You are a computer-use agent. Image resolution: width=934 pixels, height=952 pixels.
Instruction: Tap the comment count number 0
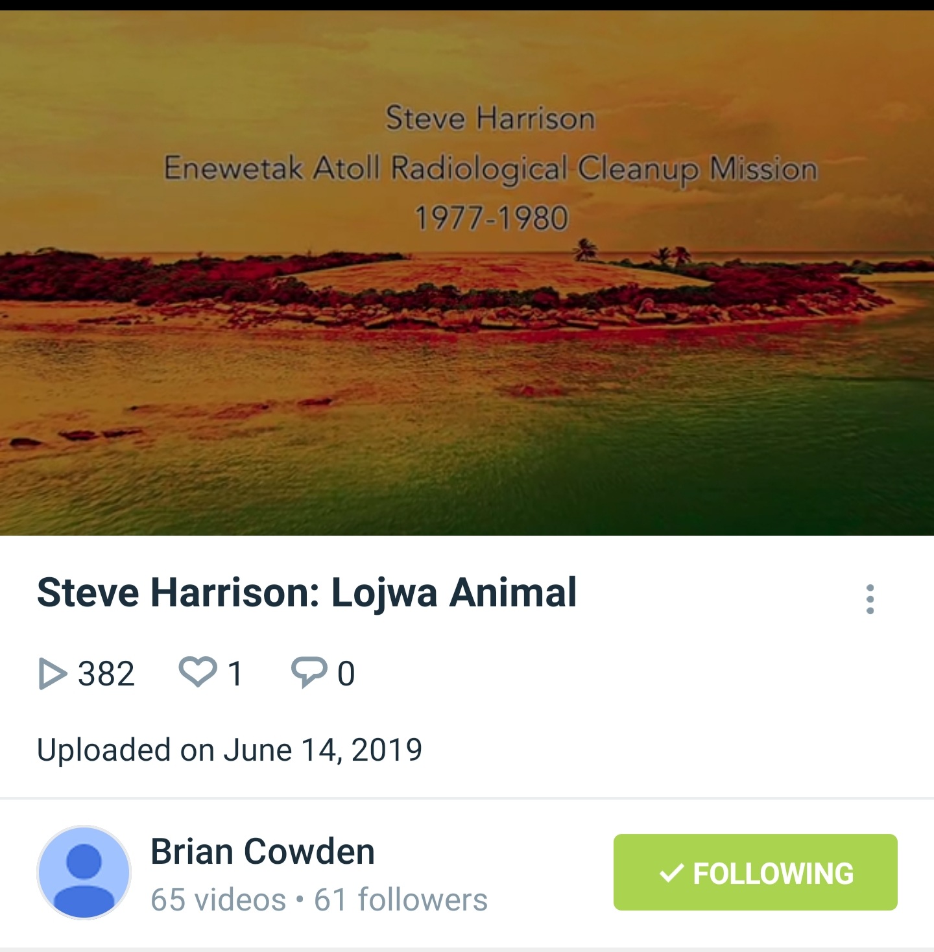346,673
